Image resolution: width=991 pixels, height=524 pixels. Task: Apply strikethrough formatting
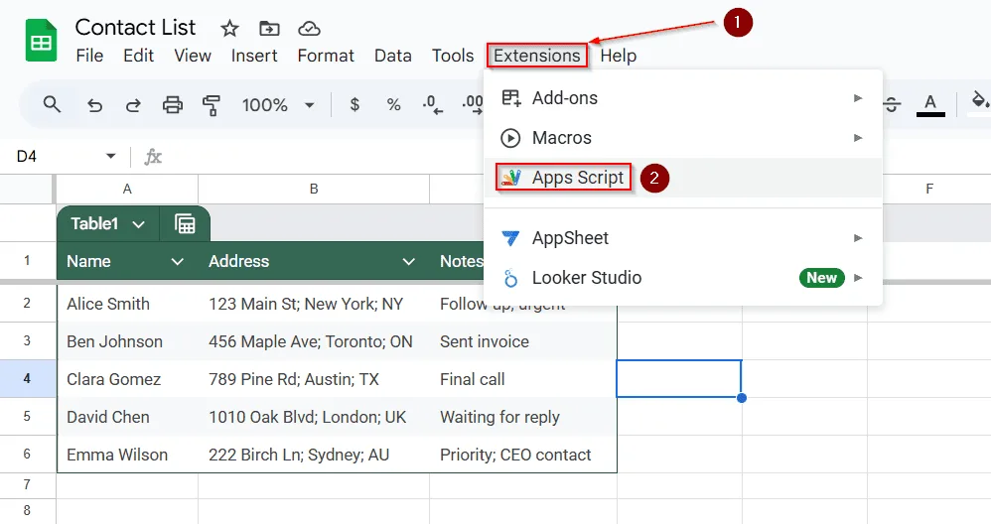pos(892,104)
